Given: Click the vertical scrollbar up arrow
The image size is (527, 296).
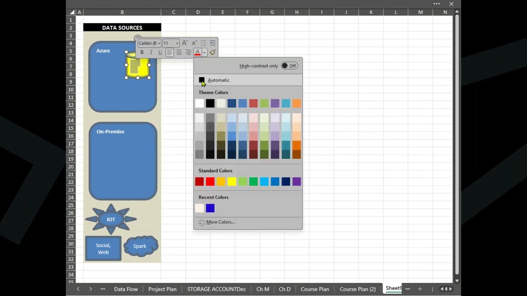Looking at the screenshot, I should (457, 12).
